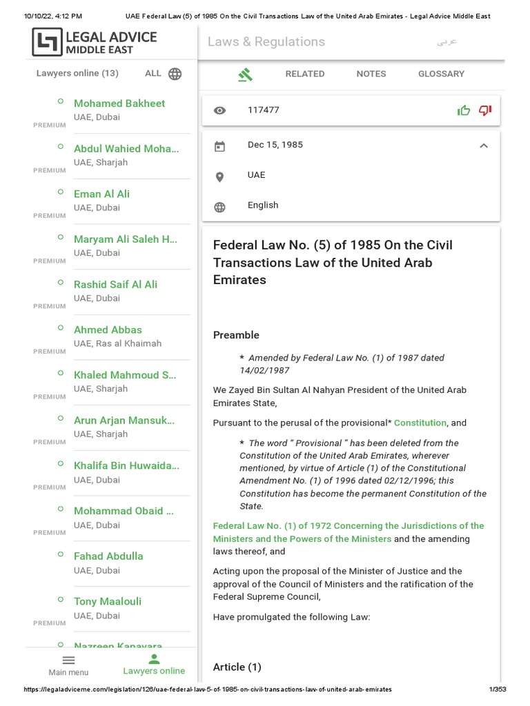
Task: Click the language globe icon beside English
Action: [219, 206]
